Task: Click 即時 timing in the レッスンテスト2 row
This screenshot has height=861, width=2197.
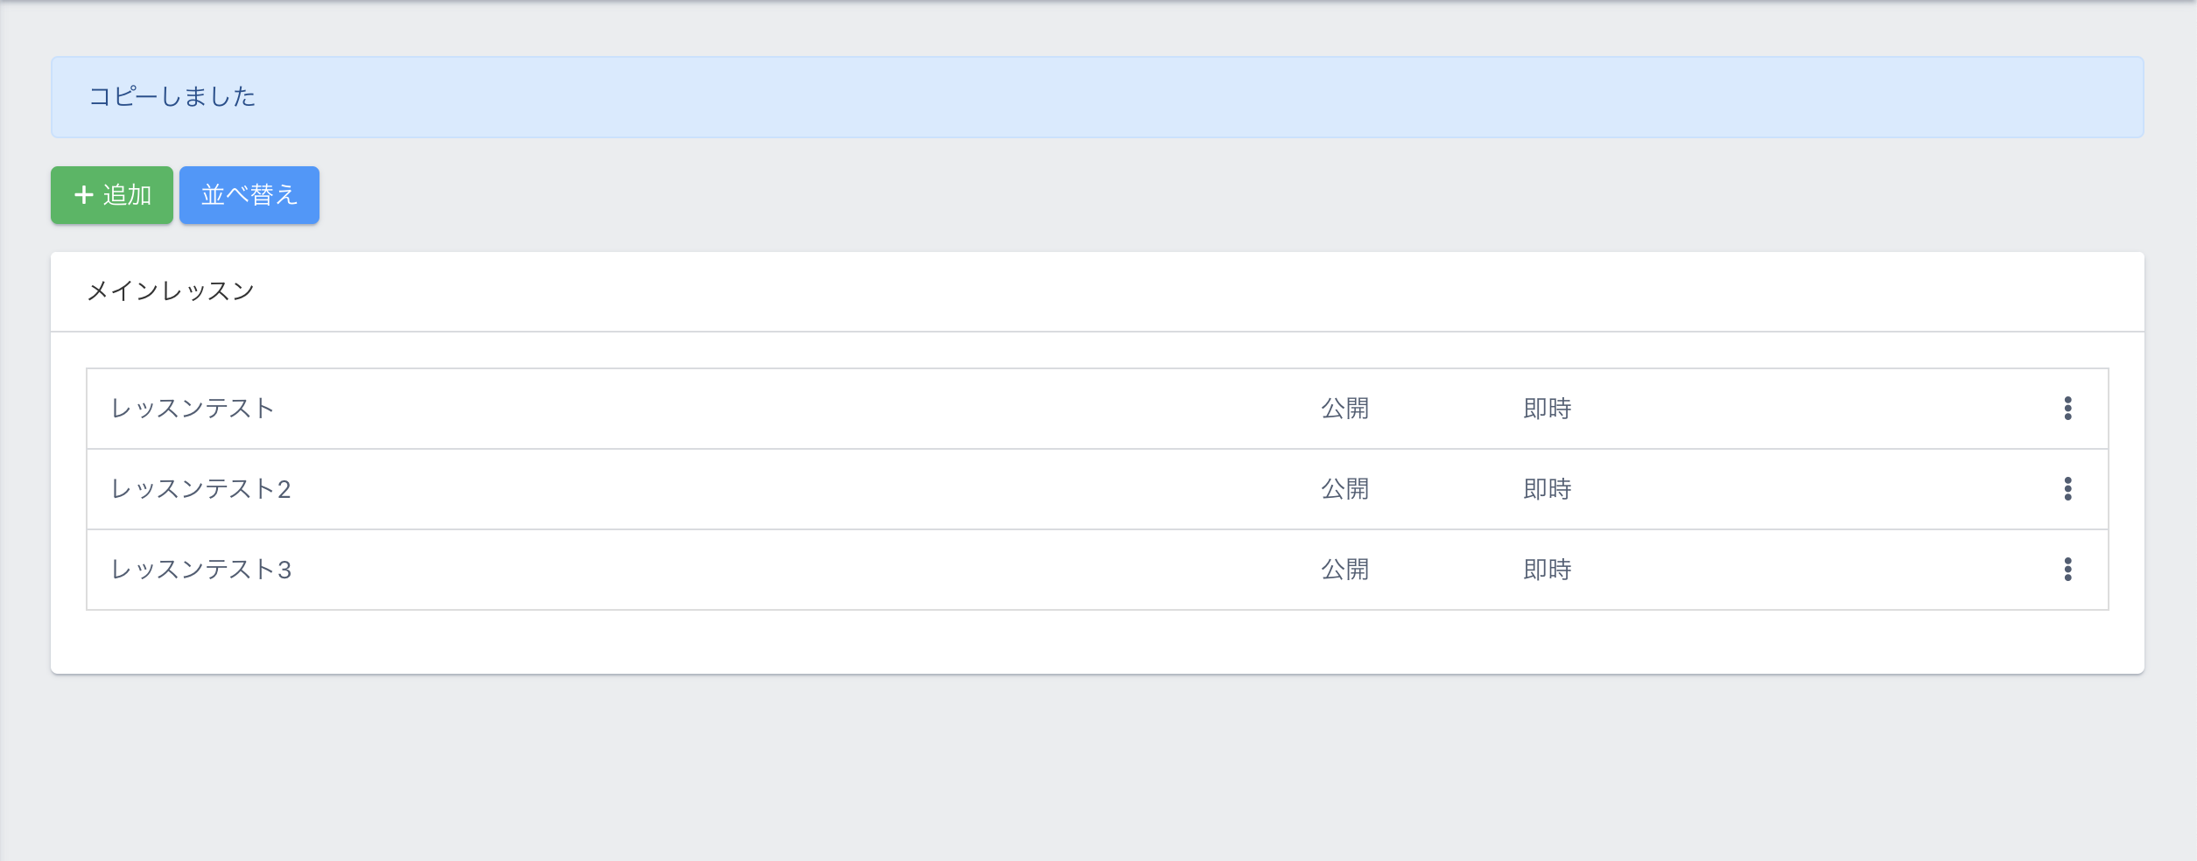Action: pyautogui.click(x=1547, y=489)
